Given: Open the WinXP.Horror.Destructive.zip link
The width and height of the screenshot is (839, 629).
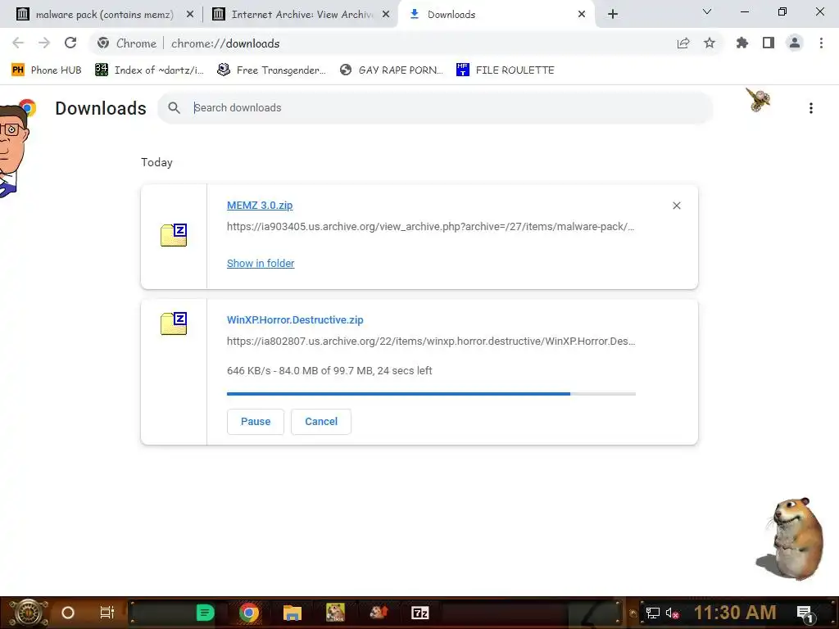Looking at the screenshot, I should click(295, 320).
